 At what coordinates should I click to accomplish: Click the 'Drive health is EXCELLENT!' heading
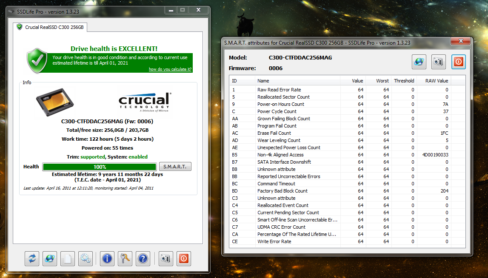pos(114,49)
